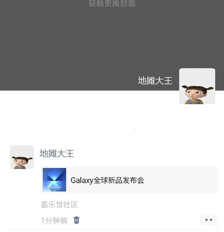Open the large 地摊大王 avatar on the cover
Viewport: 224px width, 232px height.
197,86
